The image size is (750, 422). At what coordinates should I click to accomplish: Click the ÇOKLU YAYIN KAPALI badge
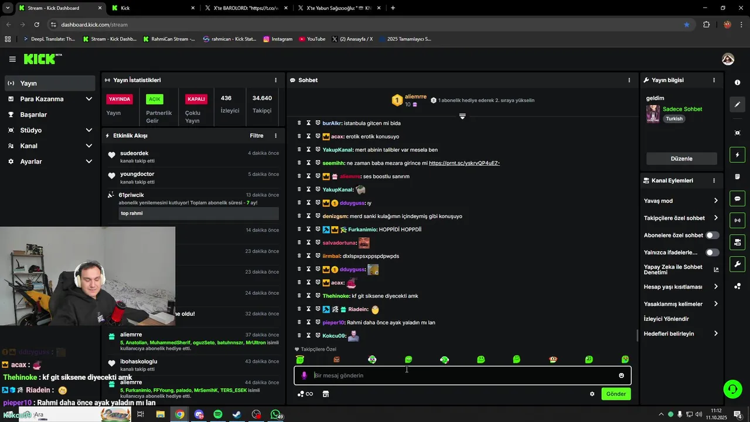coord(196,99)
